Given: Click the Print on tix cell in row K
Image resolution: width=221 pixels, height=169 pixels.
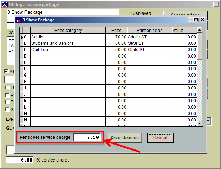Looking at the screenshot, I should 149,101.
